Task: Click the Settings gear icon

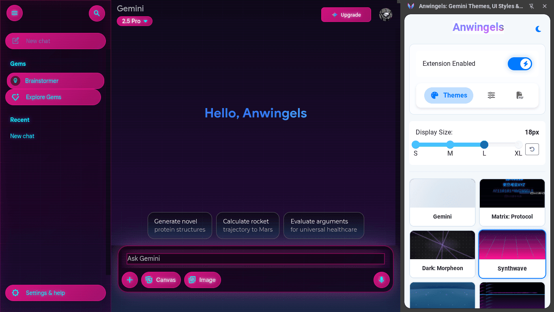Action: pyautogui.click(x=15, y=293)
